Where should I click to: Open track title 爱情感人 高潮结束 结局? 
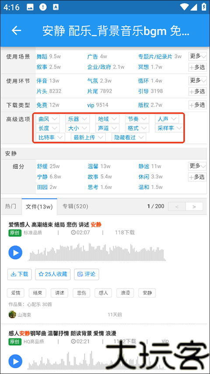click(x=55, y=224)
